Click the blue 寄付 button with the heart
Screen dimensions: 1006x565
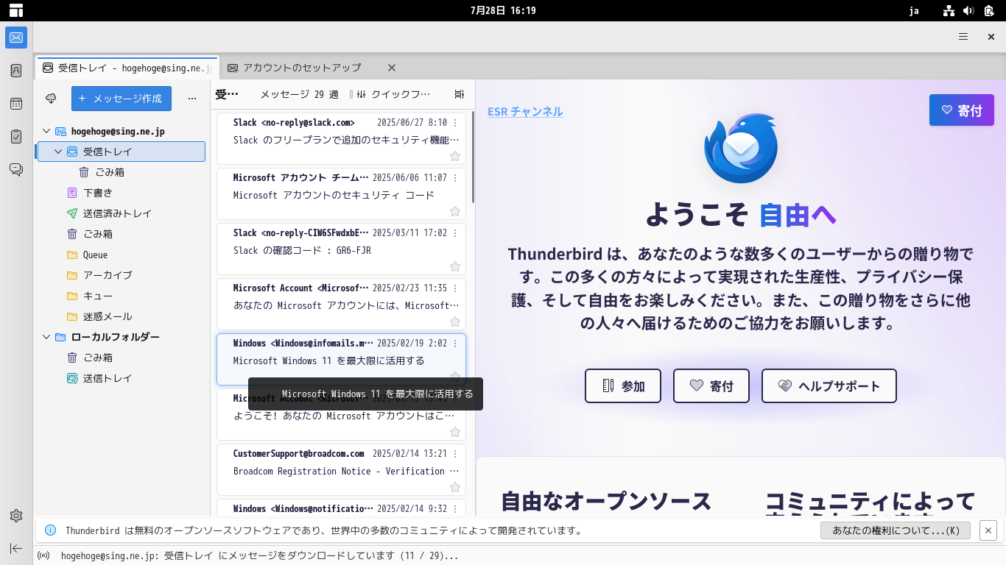(x=962, y=110)
